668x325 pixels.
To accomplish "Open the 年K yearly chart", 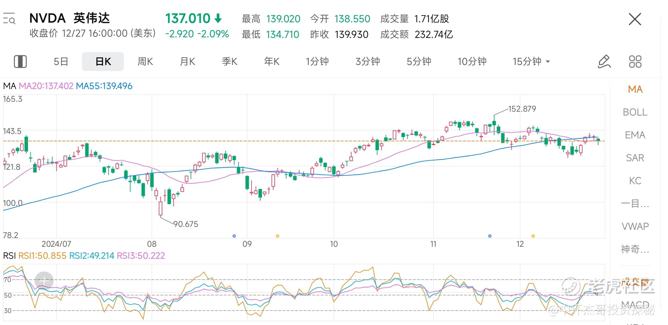I will pyautogui.click(x=272, y=62).
